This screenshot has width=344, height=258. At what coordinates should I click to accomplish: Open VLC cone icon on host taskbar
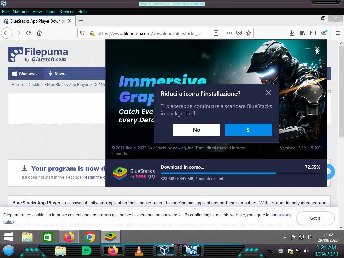139,251
